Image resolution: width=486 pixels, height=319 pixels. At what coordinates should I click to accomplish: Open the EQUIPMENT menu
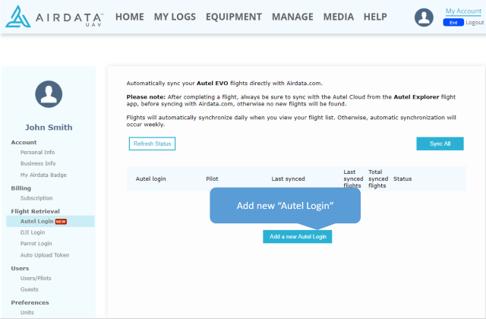(234, 17)
